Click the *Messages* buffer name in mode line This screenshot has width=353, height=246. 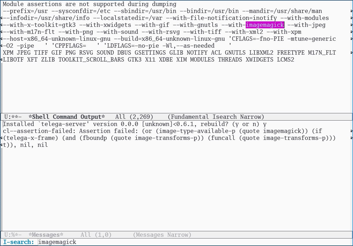pyautogui.click(x=46, y=235)
